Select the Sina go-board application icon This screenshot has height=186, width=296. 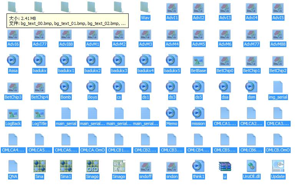point(40,166)
